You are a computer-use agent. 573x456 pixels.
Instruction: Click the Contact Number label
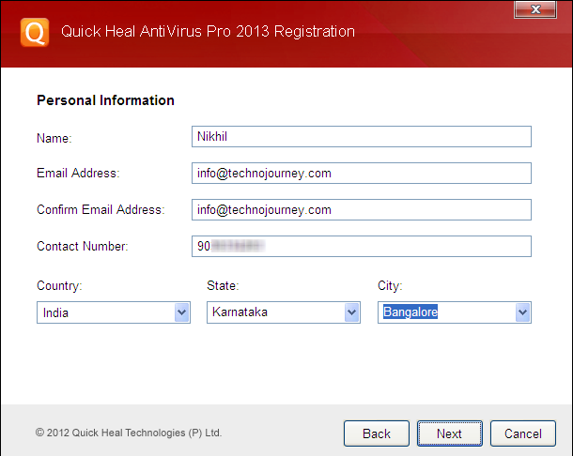[83, 246]
